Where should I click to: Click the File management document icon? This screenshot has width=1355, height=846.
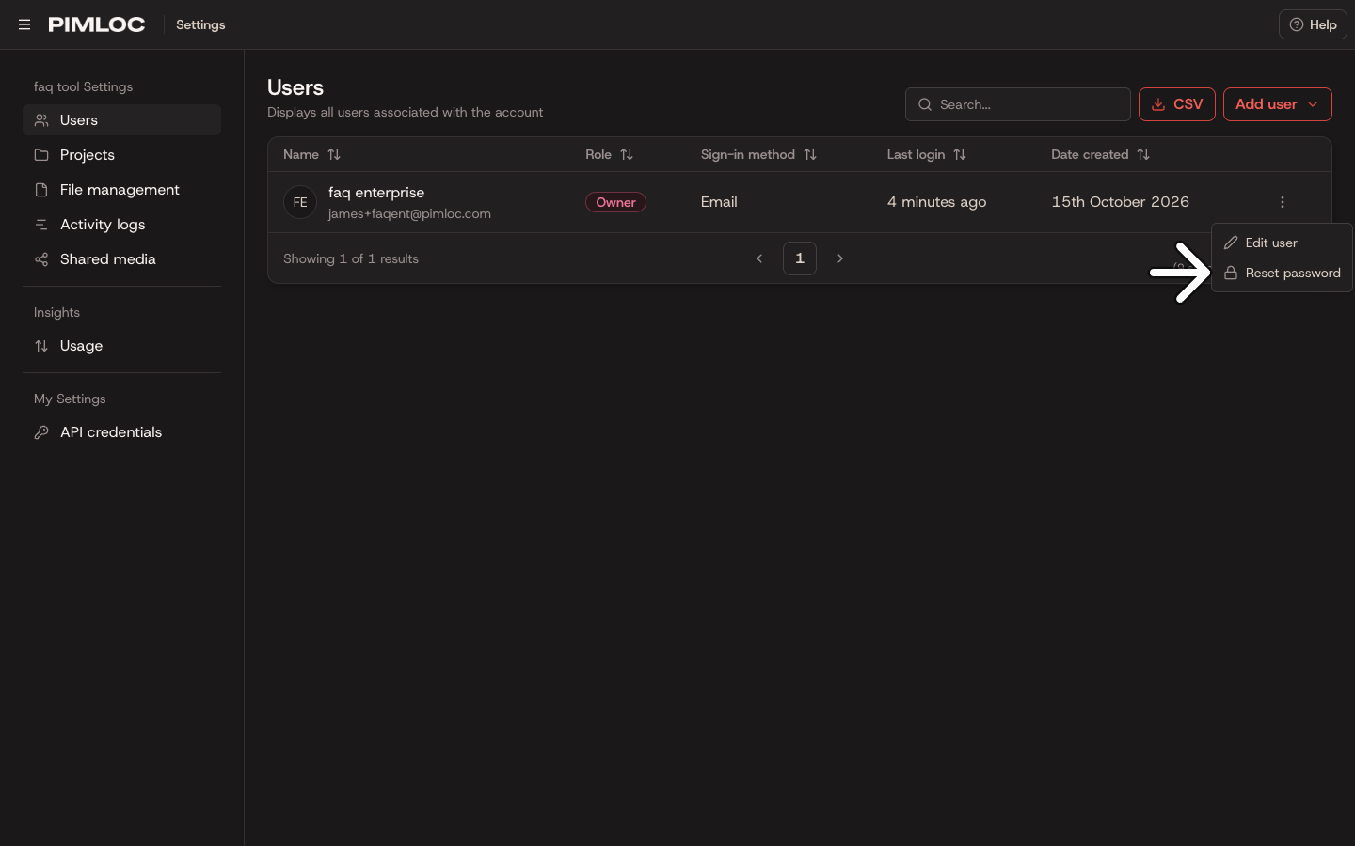tap(41, 190)
